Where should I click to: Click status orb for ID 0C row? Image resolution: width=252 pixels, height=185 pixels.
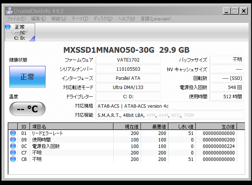tap(13, 146)
